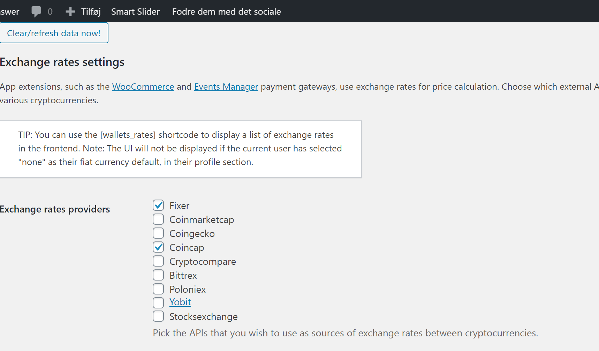599x351 pixels.
Task: Click the Coincap label text
Action: (x=187, y=248)
